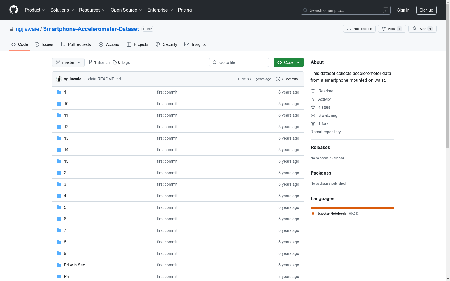
Task: Open the master branch selector
Action: pos(68,62)
